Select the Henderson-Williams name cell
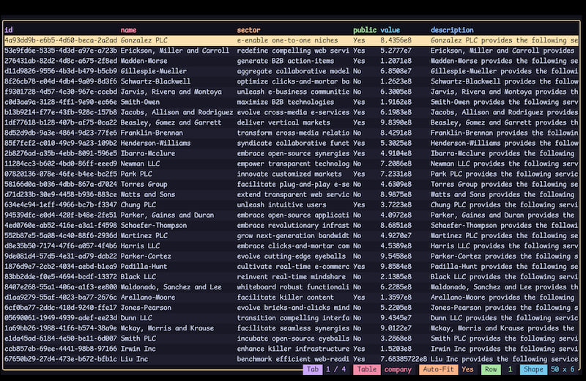Image resolution: width=586 pixels, height=381 pixels. (x=155, y=143)
